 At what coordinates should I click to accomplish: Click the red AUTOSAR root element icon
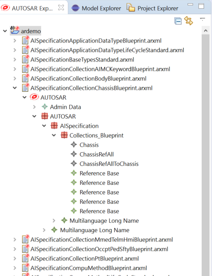pyautogui.click(x=34, y=97)
